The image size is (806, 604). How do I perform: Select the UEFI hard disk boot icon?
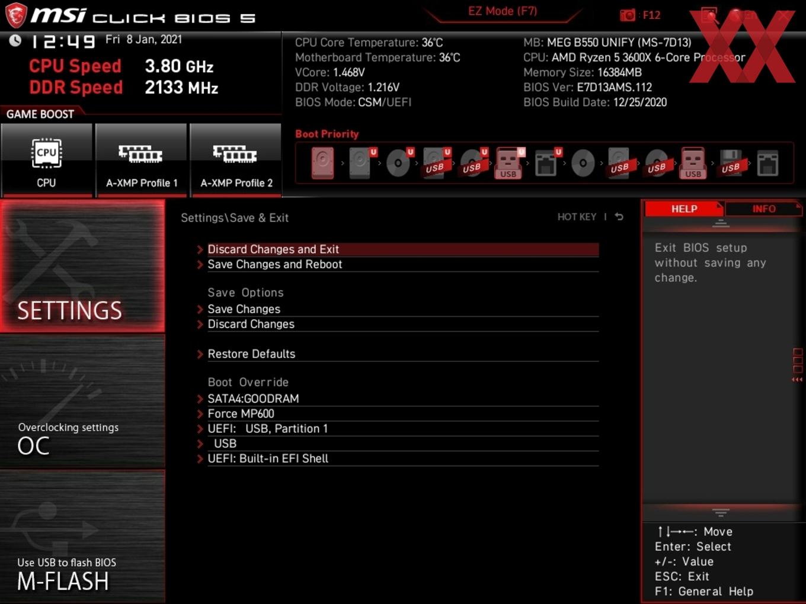[x=362, y=163]
